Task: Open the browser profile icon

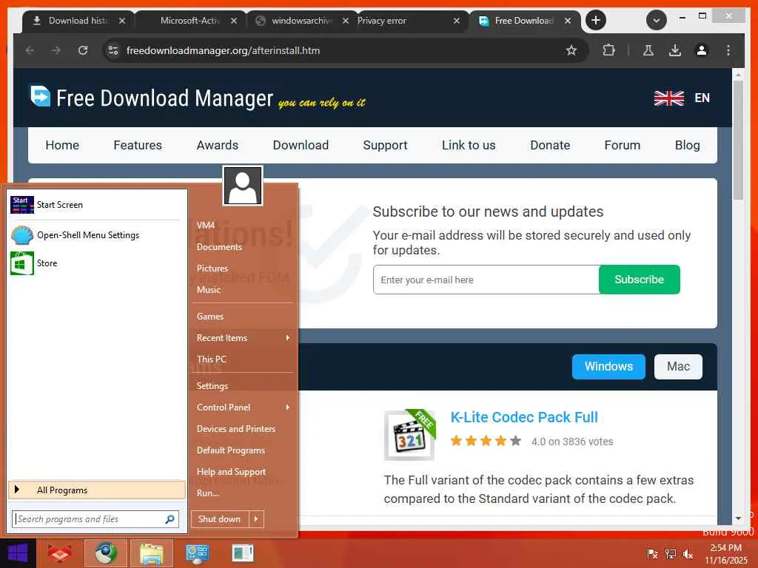Action: point(702,50)
